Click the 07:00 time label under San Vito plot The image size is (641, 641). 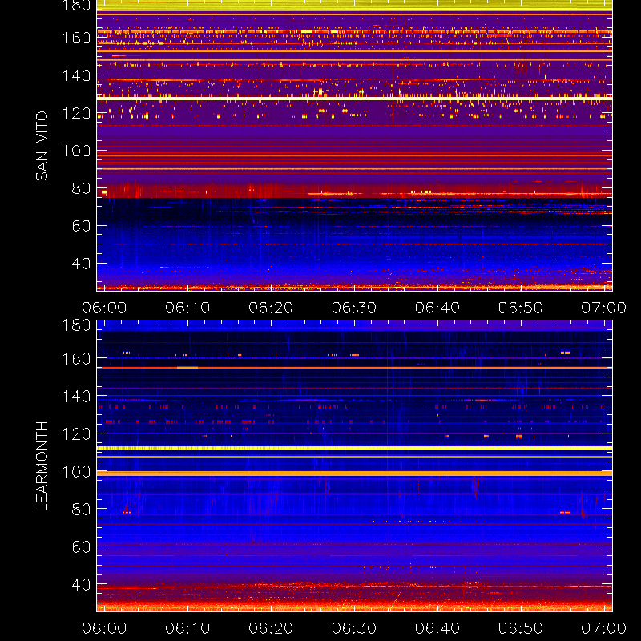tap(604, 308)
